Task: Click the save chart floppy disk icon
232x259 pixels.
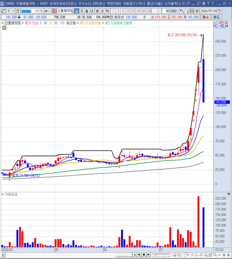Action: (192, 11)
